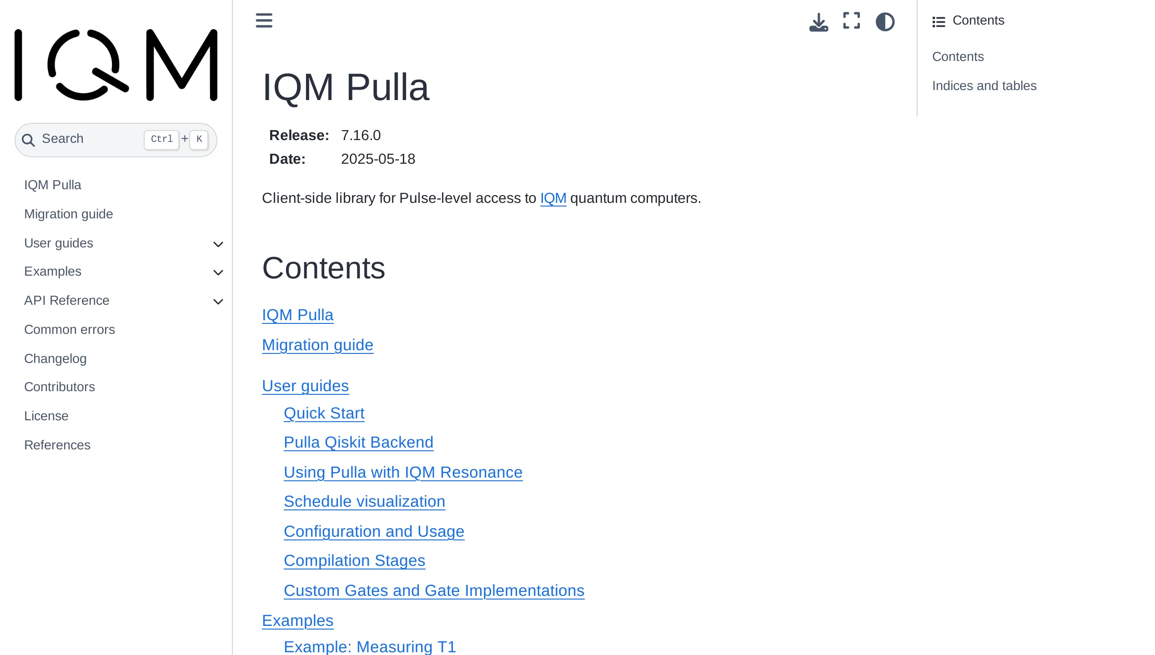Enter fullscreen mode via the expand icon
The width and height of the screenshot is (1155, 655).
(851, 21)
